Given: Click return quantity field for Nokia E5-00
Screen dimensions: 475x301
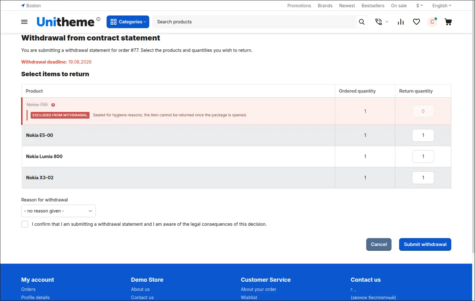Looking at the screenshot, I should coord(423,135).
